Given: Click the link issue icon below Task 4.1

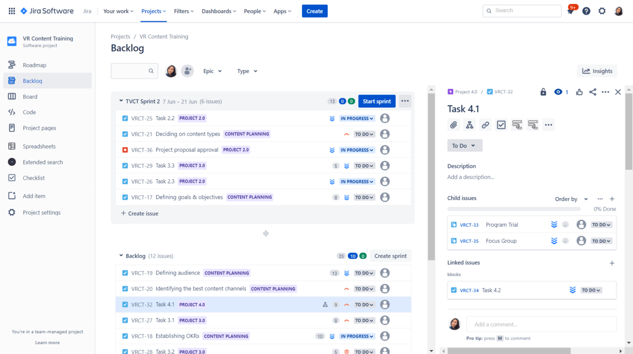Looking at the screenshot, I should (485, 124).
